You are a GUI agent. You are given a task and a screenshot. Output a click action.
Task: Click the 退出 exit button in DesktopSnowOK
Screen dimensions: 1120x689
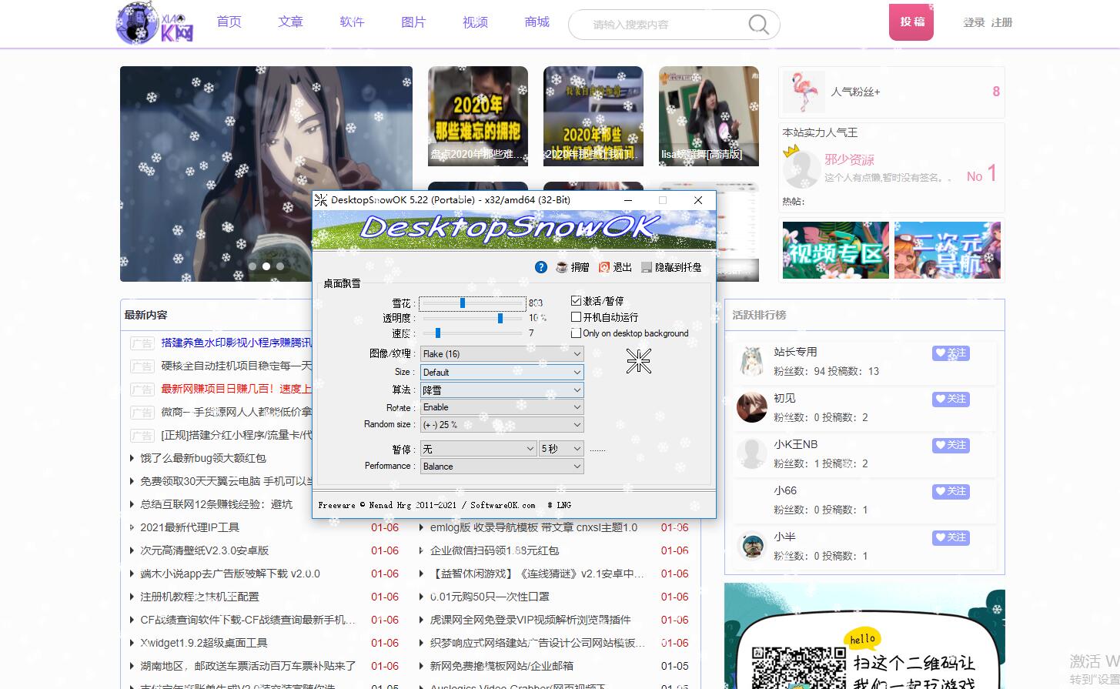pos(615,266)
